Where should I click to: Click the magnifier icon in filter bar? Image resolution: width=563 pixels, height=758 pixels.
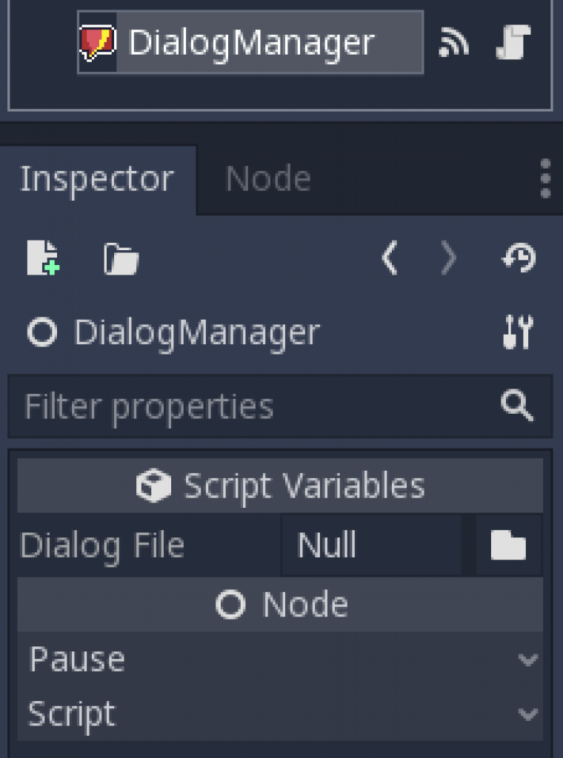(517, 405)
